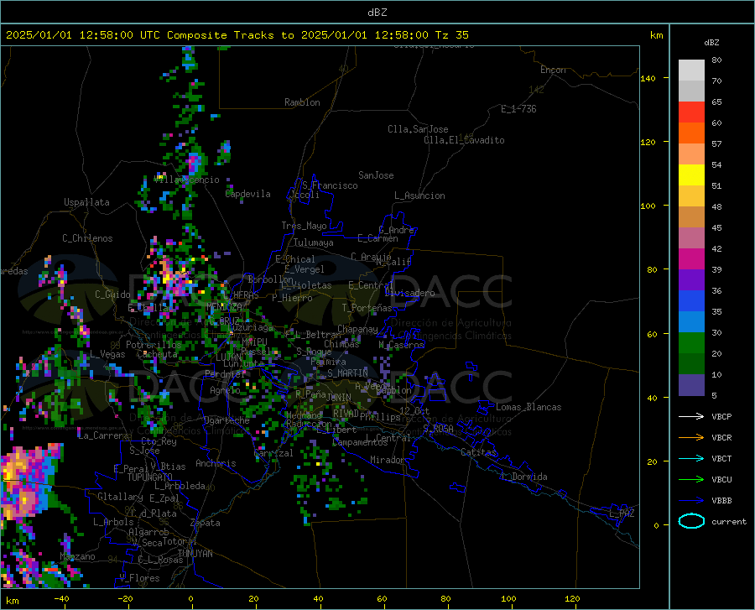Click the Clla.El_Cavadito map label
The height and width of the screenshot is (610, 755).
pyautogui.click(x=464, y=140)
